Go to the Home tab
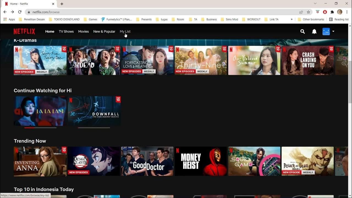Image resolution: width=352 pixels, height=198 pixels. [x=50, y=32]
